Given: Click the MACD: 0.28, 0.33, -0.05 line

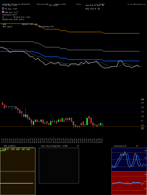Looking at the screenshot, I should [13, 19].
